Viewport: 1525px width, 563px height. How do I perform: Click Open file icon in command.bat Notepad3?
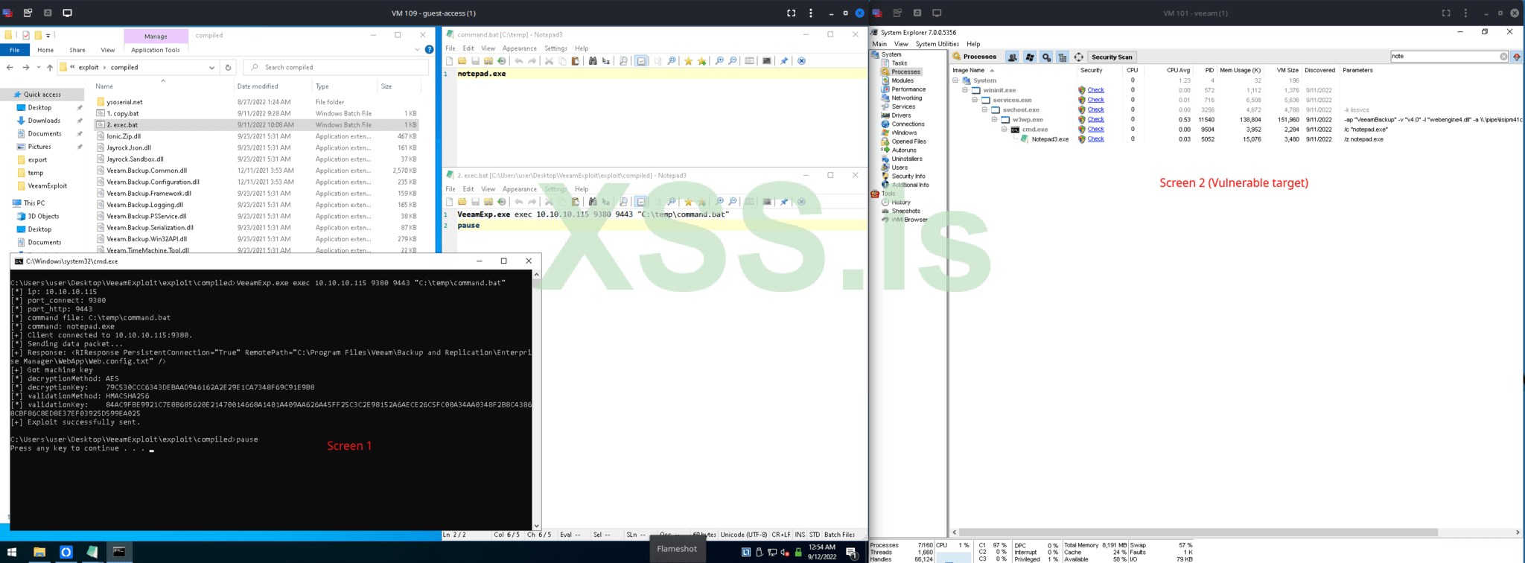coord(462,61)
